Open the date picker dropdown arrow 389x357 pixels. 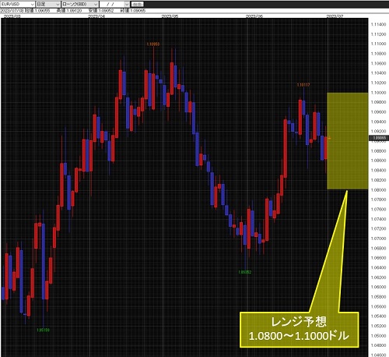tap(127, 4)
